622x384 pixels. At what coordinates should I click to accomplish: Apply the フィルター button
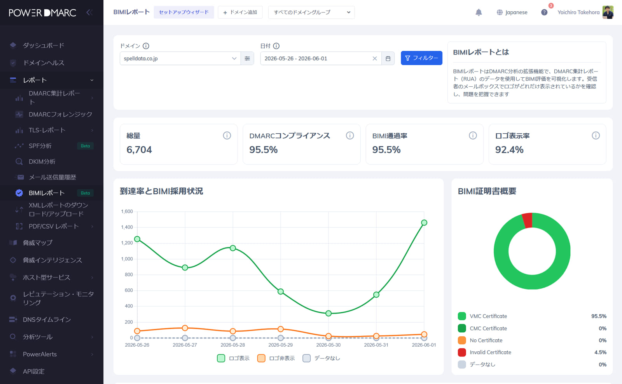pos(421,58)
